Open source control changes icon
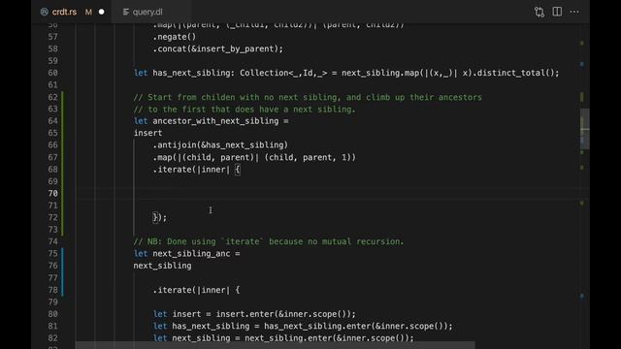This screenshot has height=349, width=621. click(539, 12)
